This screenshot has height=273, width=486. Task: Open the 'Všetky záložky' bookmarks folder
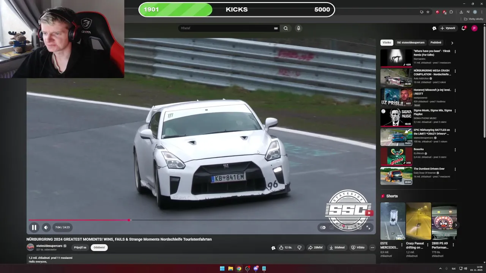[474, 19]
